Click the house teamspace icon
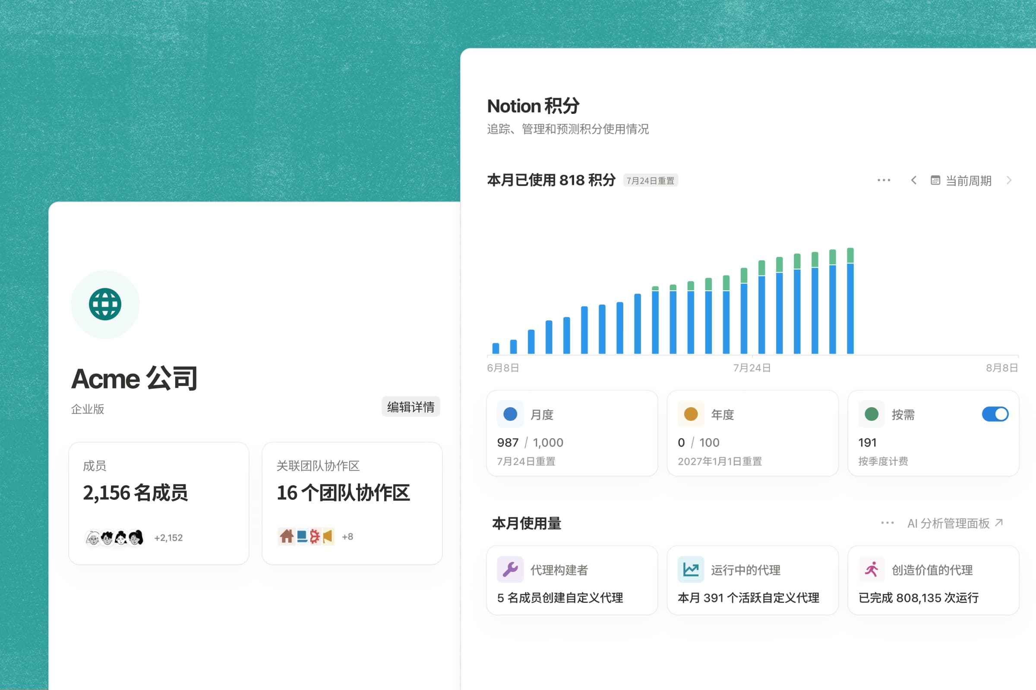Viewport: 1036px width, 690px height. coord(286,536)
